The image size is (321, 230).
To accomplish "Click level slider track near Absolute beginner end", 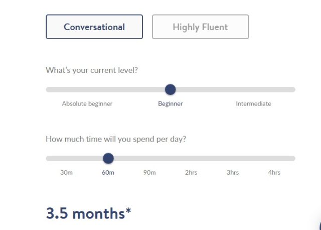I will click(87, 89).
